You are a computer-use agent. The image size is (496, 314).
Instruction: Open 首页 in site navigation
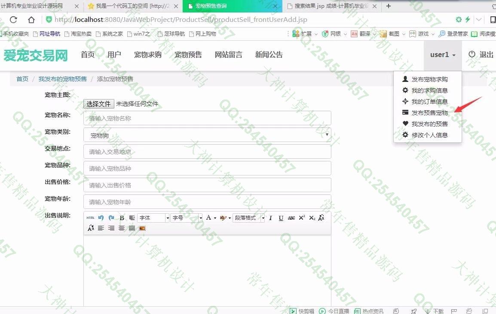[x=88, y=54]
